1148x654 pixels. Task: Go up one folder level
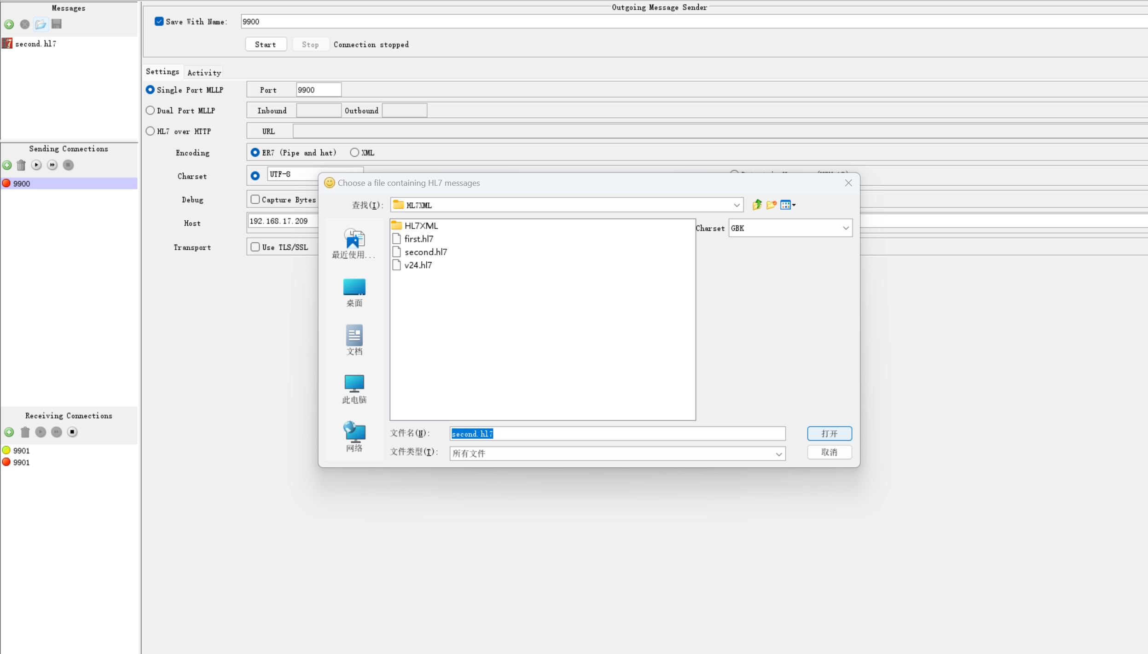coord(757,205)
